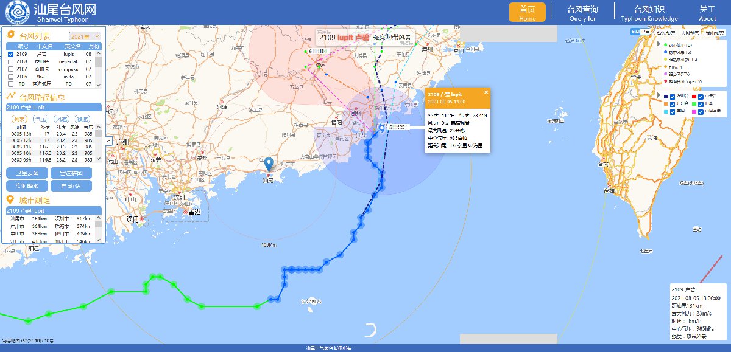Screen dimensions: 731x352
Task: Click the third map overlay button
Action: (x=715, y=33)
